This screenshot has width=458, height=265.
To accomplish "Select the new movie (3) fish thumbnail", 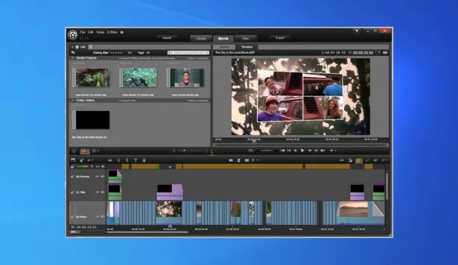I will tap(138, 78).
